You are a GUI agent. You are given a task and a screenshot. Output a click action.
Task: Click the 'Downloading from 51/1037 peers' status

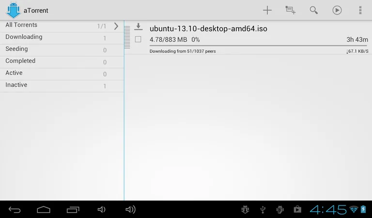pyautogui.click(x=183, y=51)
